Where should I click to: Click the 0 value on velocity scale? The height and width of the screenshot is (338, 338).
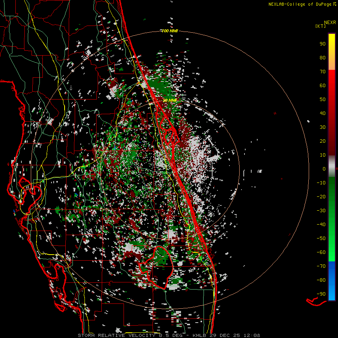pyautogui.click(x=324, y=169)
